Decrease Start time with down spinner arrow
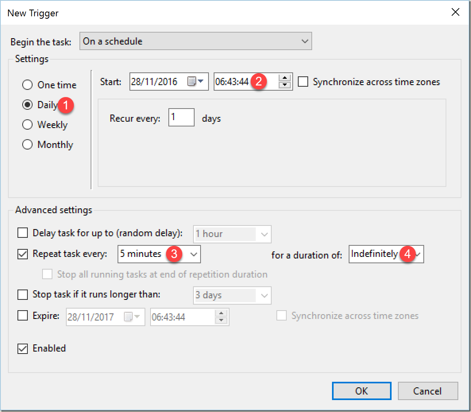471x412 pixels. [x=284, y=85]
